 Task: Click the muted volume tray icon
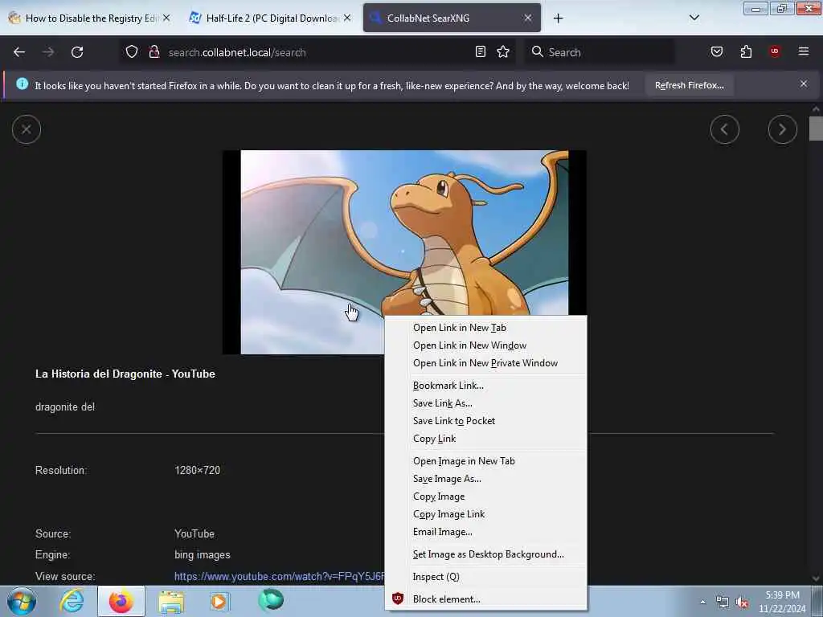click(x=742, y=603)
